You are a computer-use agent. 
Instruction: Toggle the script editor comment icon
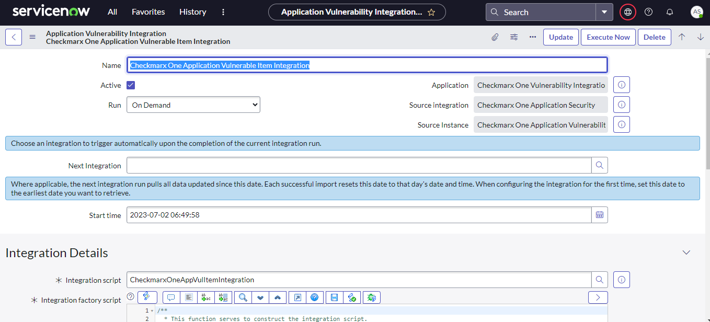click(x=170, y=297)
